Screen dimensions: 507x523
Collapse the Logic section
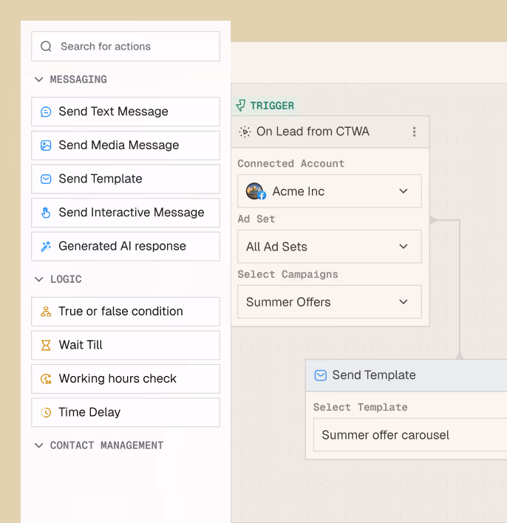pyautogui.click(x=39, y=279)
